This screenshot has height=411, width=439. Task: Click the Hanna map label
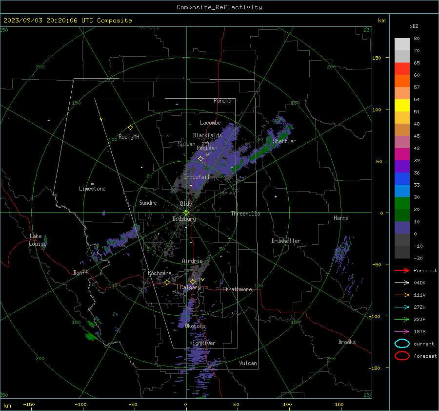point(341,218)
